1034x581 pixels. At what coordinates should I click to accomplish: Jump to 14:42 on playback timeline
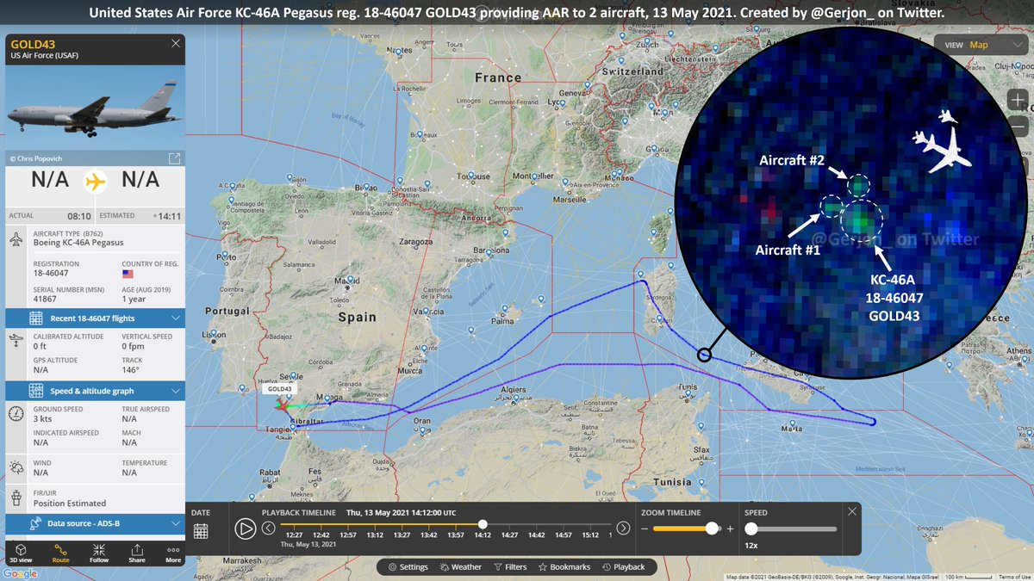[536, 535]
